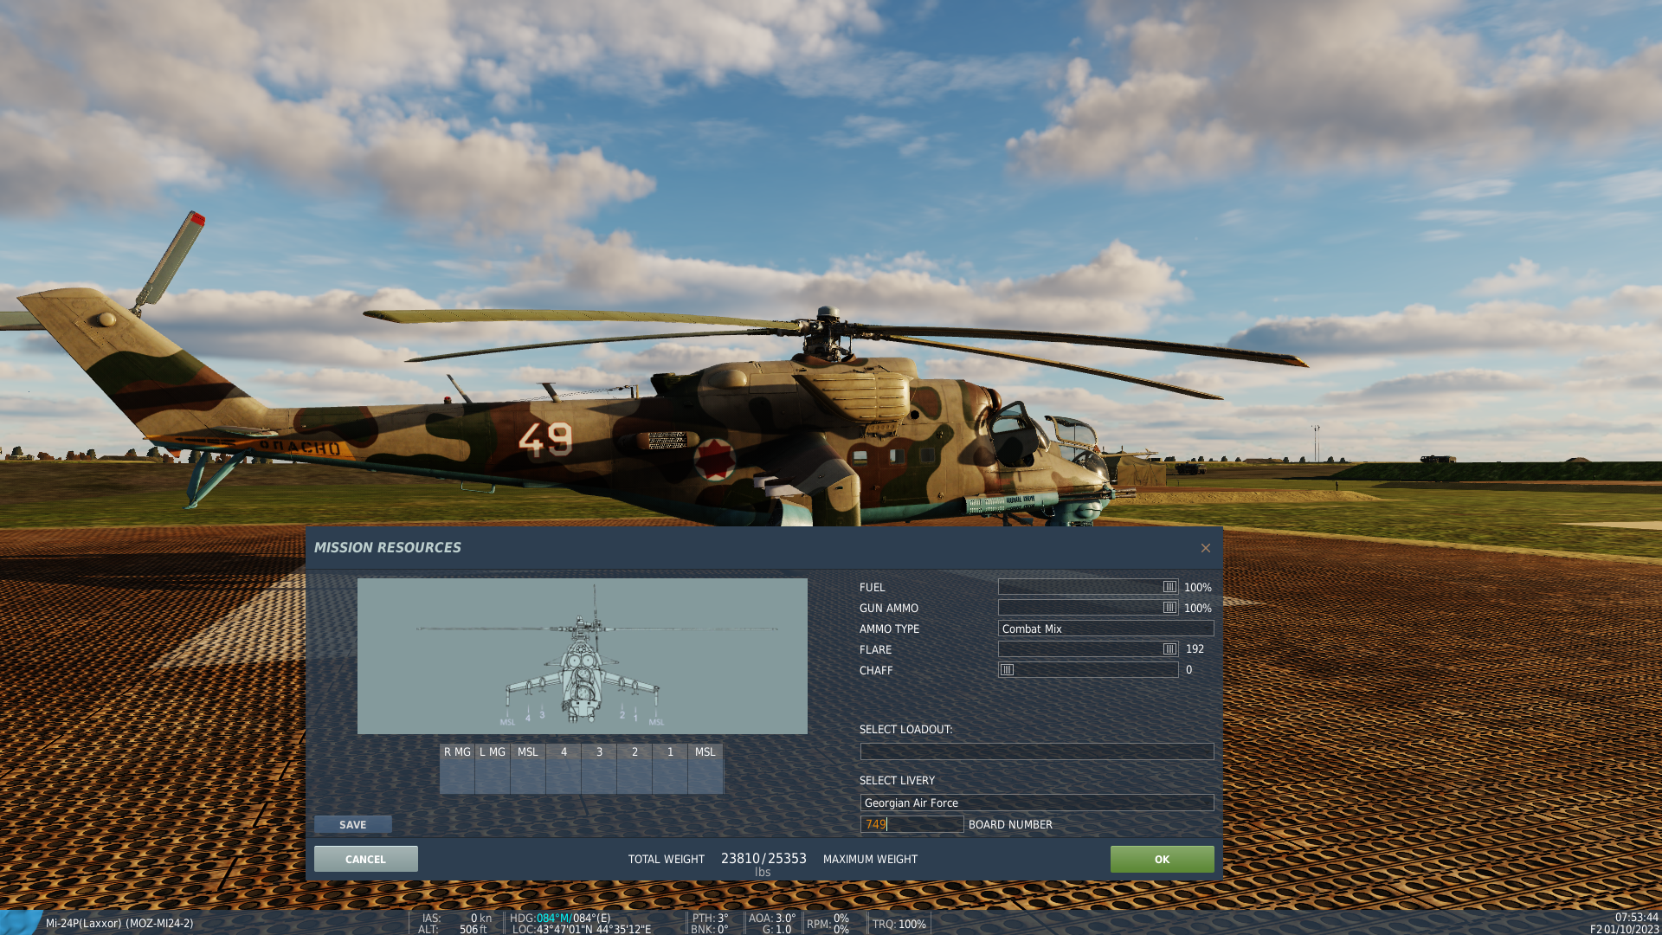The width and height of the screenshot is (1662, 935).
Task: Select pylon slot 2
Action: [635, 769]
